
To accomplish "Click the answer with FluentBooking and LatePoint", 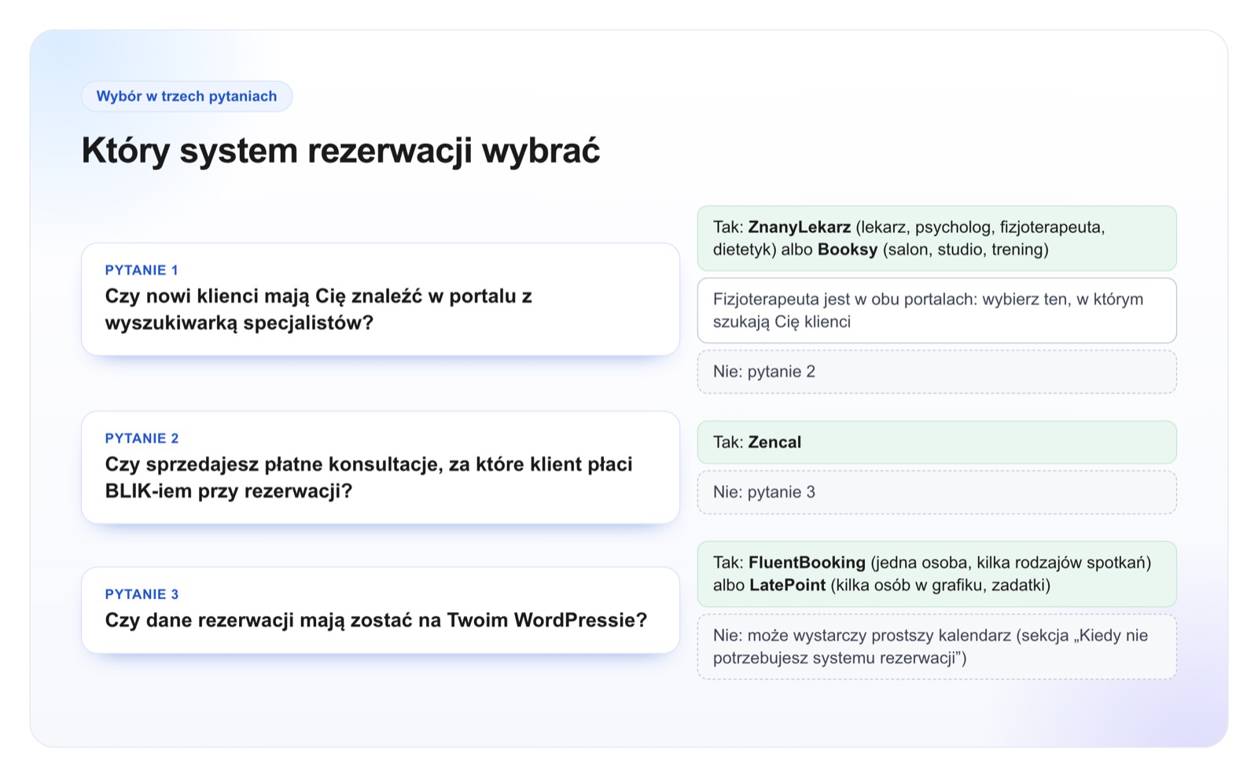I will pyautogui.click(x=936, y=574).
